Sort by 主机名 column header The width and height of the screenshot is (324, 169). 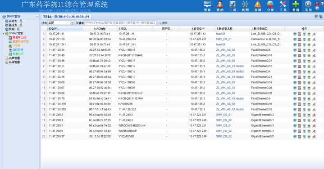pyautogui.click(x=135, y=29)
